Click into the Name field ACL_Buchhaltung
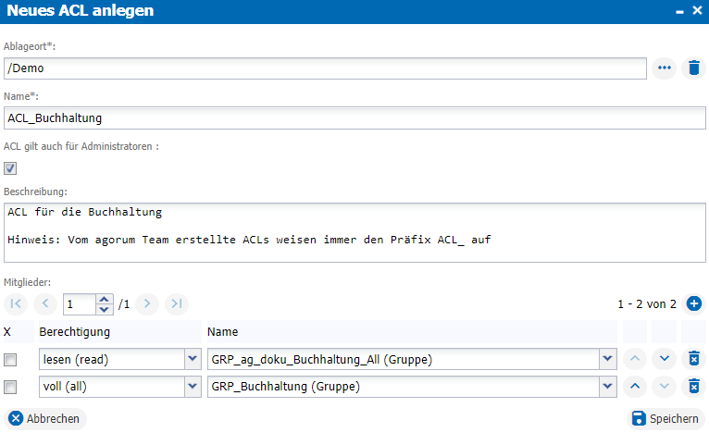 354,117
